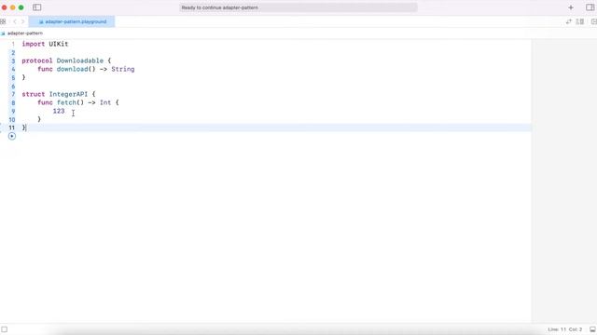
Task: Go forward with the right chevron arrow
Action: 22,21
